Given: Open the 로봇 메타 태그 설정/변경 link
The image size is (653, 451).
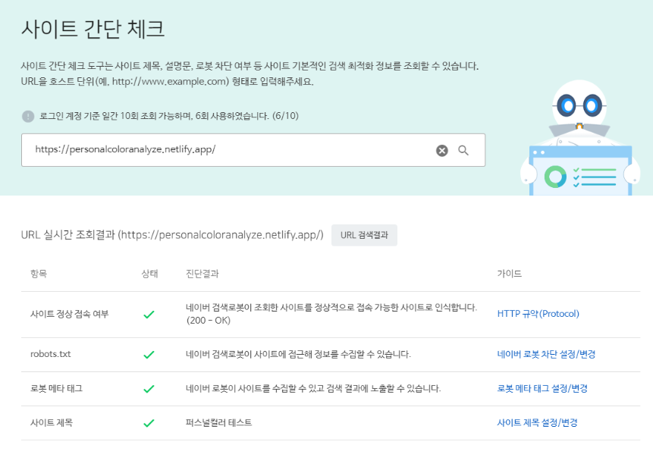Looking at the screenshot, I should (542, 388).
